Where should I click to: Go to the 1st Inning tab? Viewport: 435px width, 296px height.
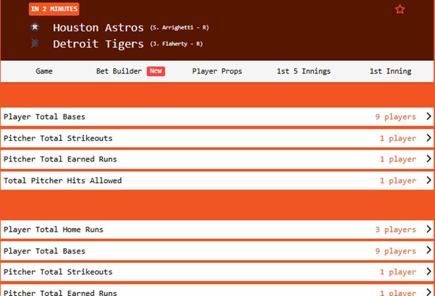pyautogui.click(x=390, y=71)
